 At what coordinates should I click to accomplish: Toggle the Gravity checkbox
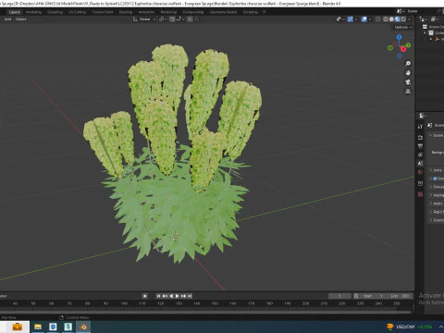point(435,179)
